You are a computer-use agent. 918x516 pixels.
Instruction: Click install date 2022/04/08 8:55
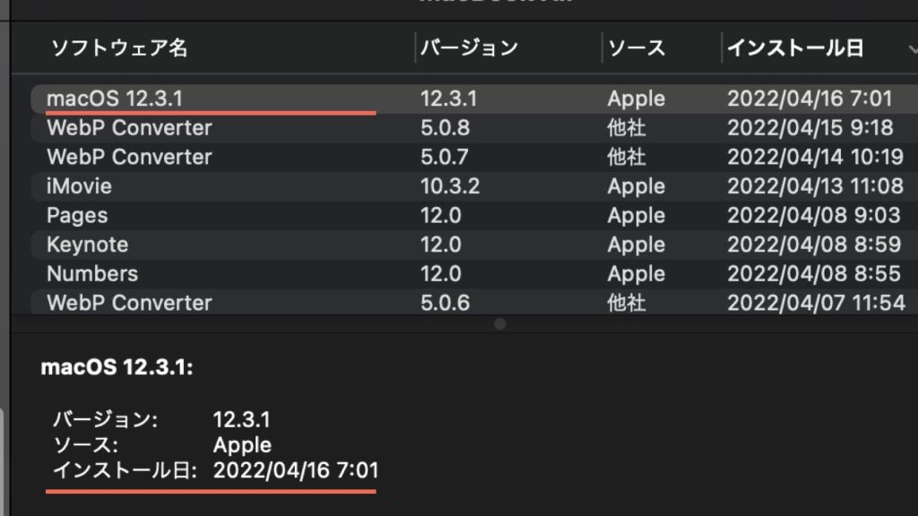pyautogui.click(x=814, y=274)
